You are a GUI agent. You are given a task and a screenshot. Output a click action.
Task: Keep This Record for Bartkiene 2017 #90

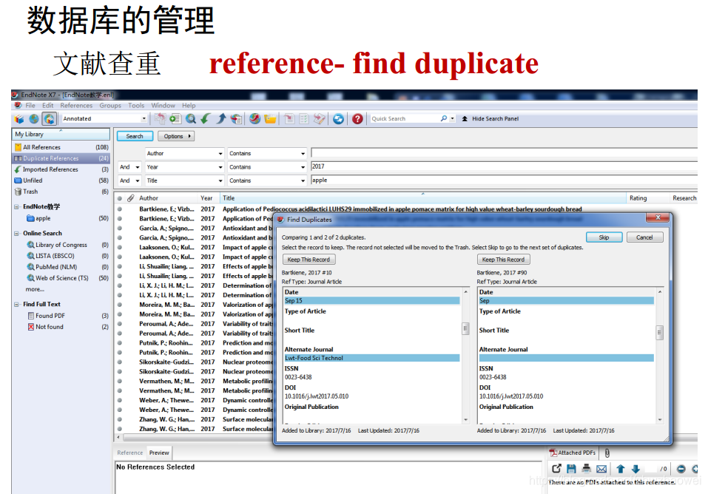click(504, 260)
